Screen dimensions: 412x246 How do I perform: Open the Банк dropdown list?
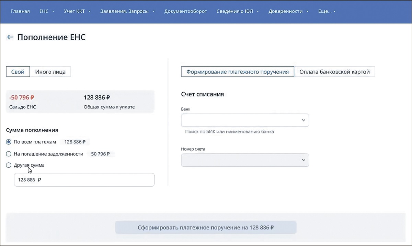(245, 120)
